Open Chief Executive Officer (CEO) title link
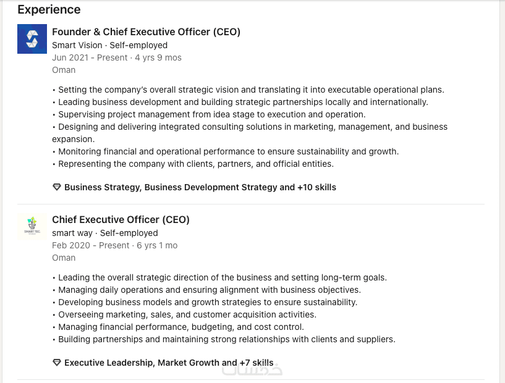The width and height of the screenshot is (505, 383). pyautogui.click(x=121, y=220)
